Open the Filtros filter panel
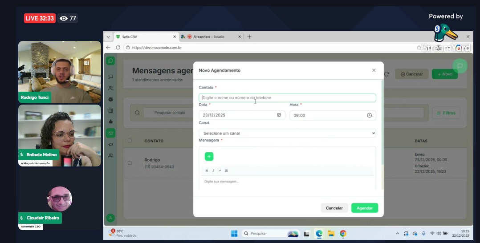The image size is (480, 243). click(446, 113)
